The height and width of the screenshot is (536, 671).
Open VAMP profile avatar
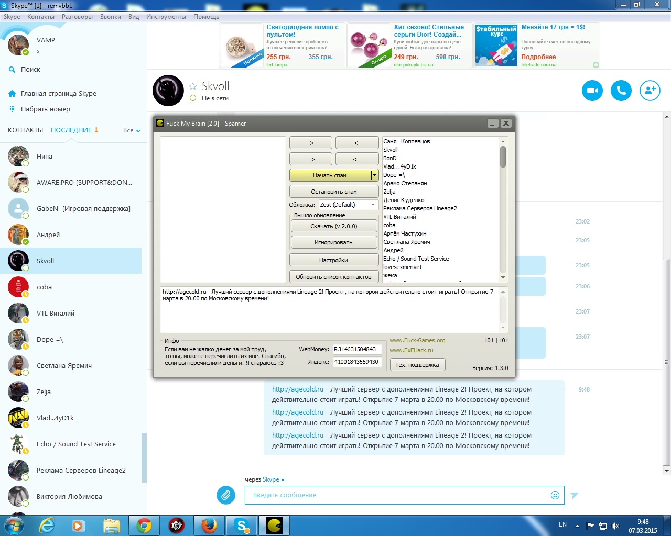click(18, 45)
